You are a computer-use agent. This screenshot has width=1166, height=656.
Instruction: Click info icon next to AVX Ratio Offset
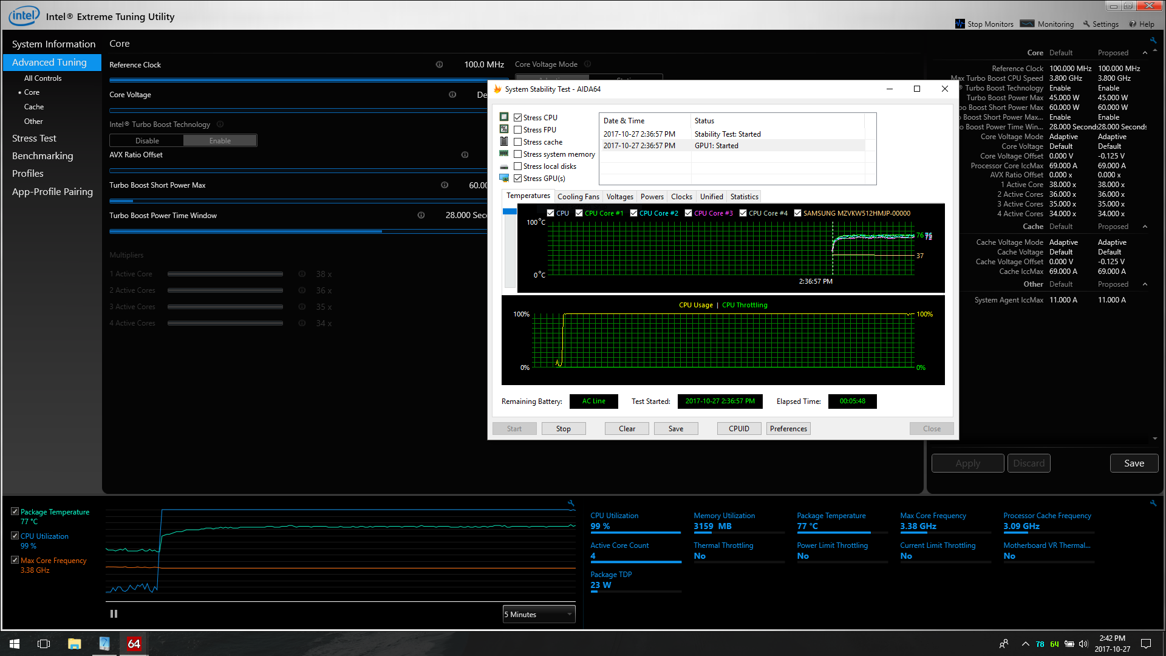pyautogui.click(x=465, y=155)
